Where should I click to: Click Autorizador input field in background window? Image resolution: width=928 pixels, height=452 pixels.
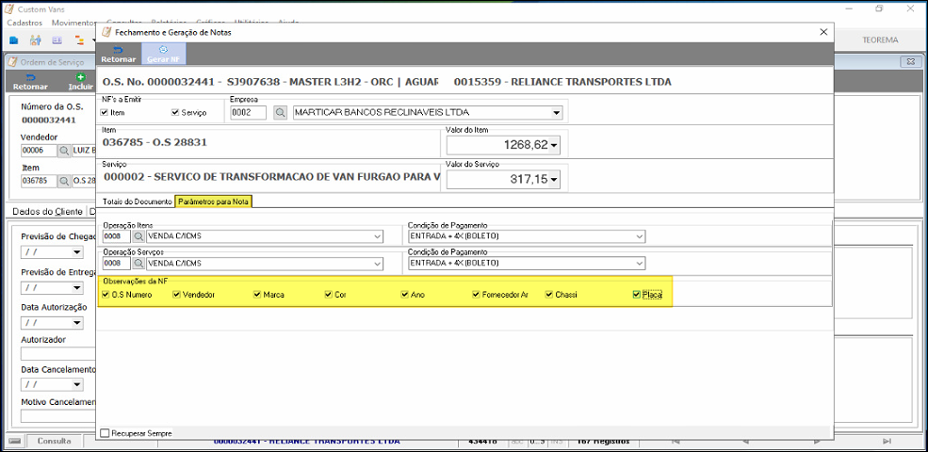(x=58, y=354)
